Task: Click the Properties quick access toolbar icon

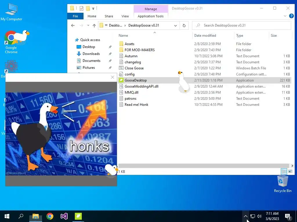Action: click(82, 8)
